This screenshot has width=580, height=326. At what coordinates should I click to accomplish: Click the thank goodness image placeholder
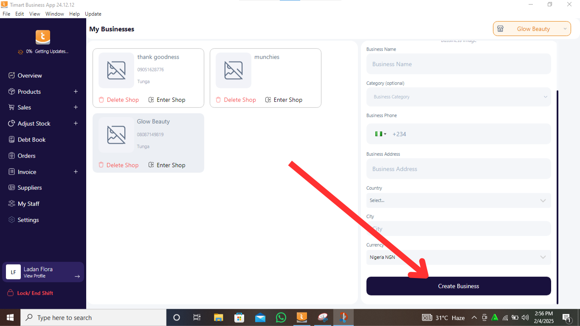tap(116, 70)
